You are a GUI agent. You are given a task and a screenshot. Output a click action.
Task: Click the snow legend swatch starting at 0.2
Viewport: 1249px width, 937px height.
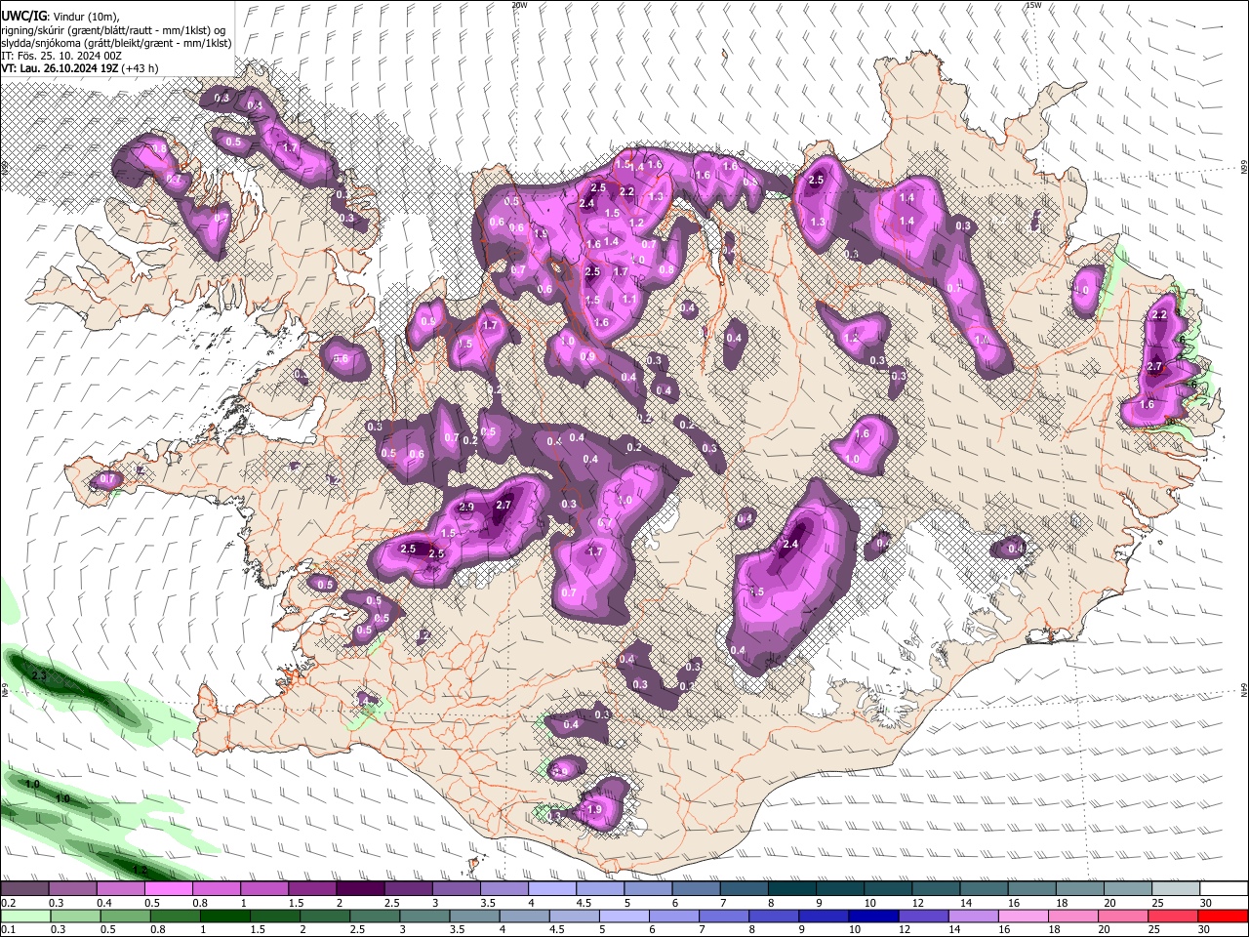coord(24,888)
